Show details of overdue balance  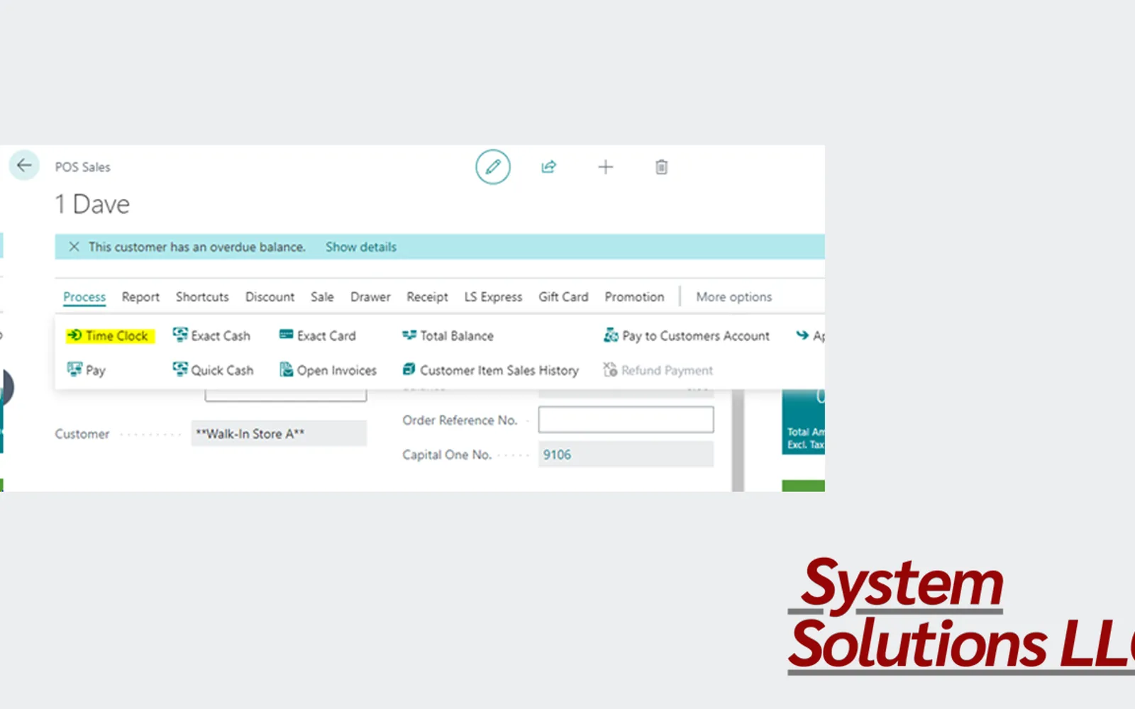tap(361, 247)
